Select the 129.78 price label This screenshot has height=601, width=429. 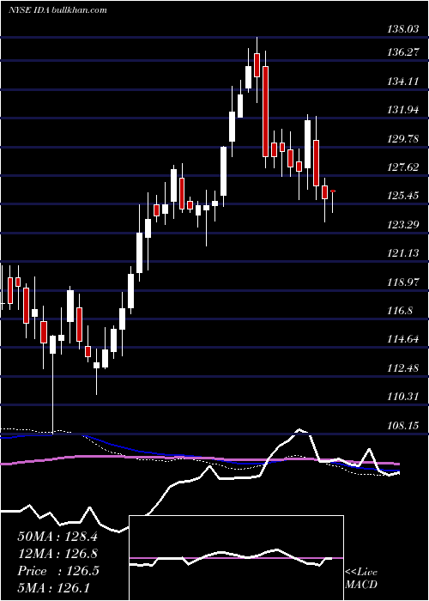403,138
